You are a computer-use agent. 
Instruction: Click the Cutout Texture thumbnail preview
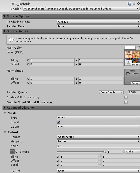(12, 152)
